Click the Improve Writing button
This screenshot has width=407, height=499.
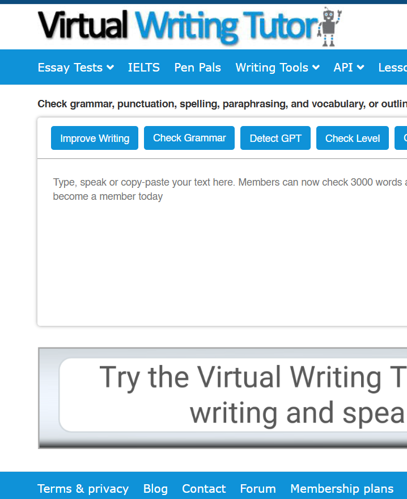(95, 138)
